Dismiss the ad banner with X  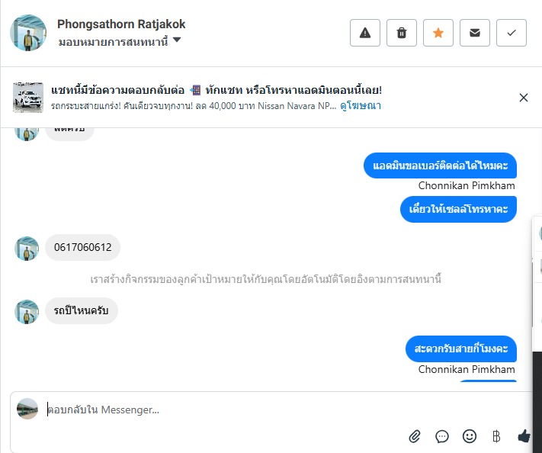pos(524,98)
